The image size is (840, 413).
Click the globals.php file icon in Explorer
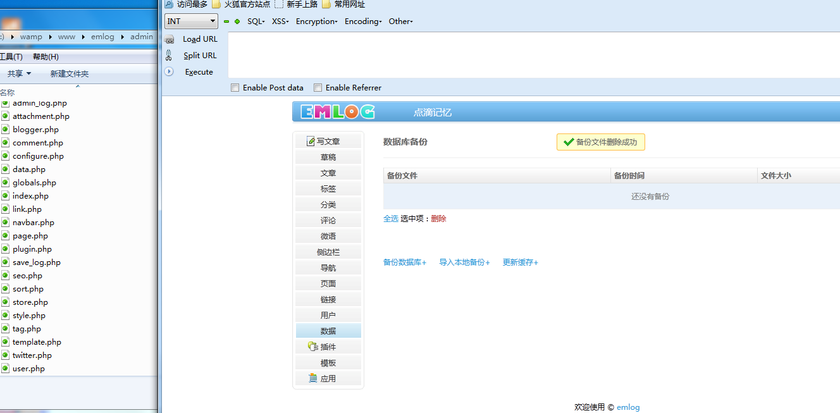click(5, 183)
